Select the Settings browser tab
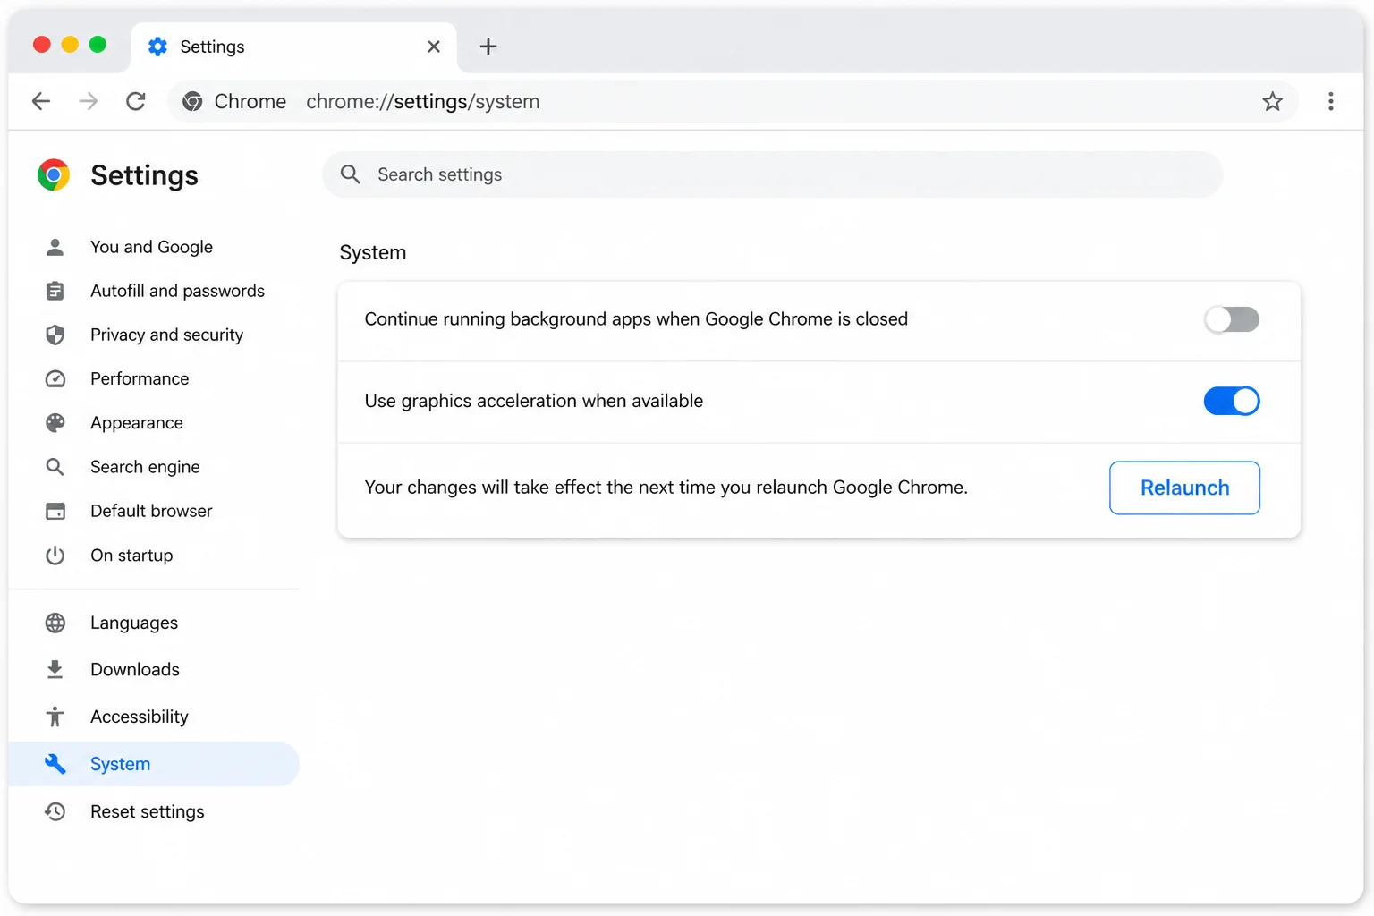Viewport: 1374px width, 916px height. [x=294, y=47]
